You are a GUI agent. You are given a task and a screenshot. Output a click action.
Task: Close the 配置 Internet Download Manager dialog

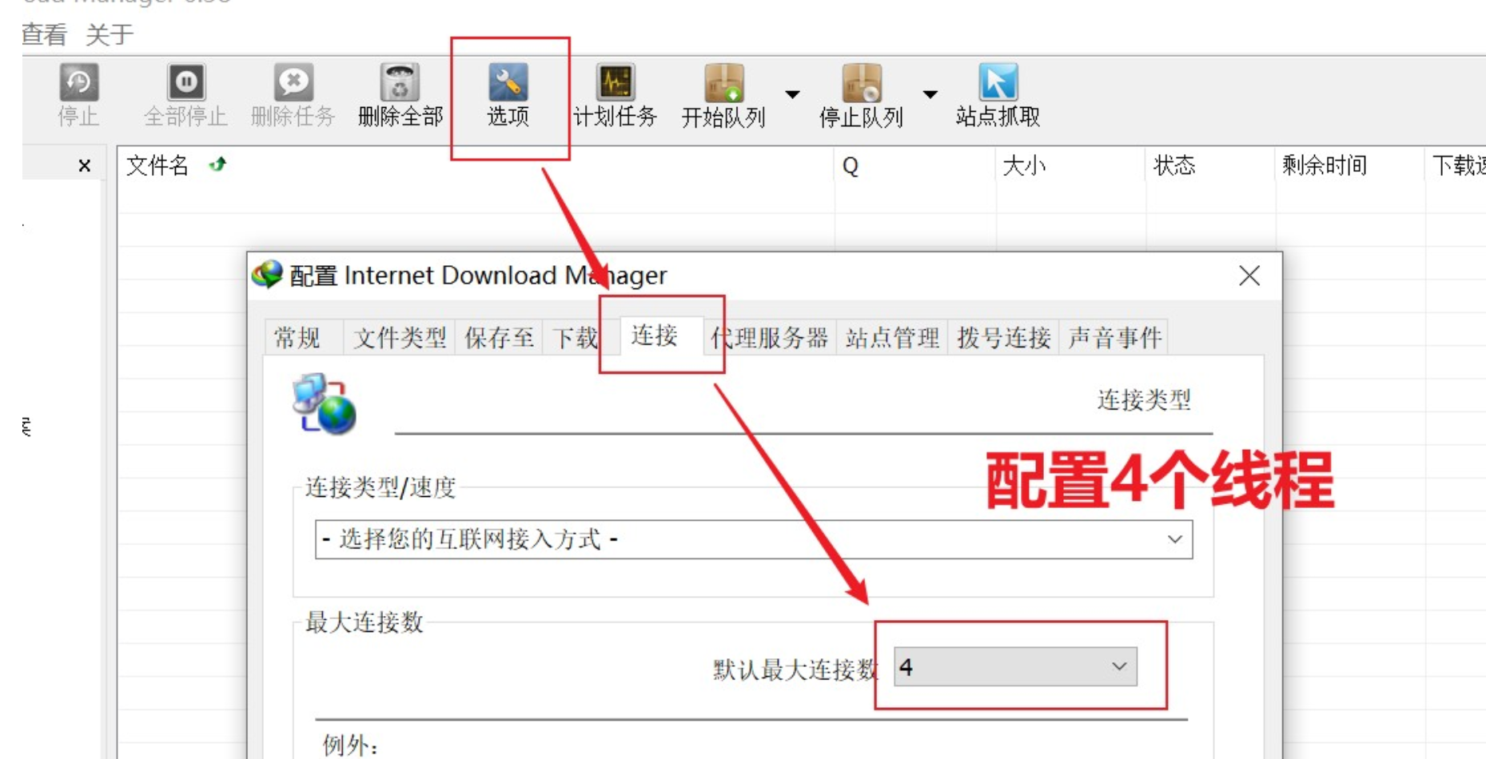pyautogui.click(x=1249, y=276)
